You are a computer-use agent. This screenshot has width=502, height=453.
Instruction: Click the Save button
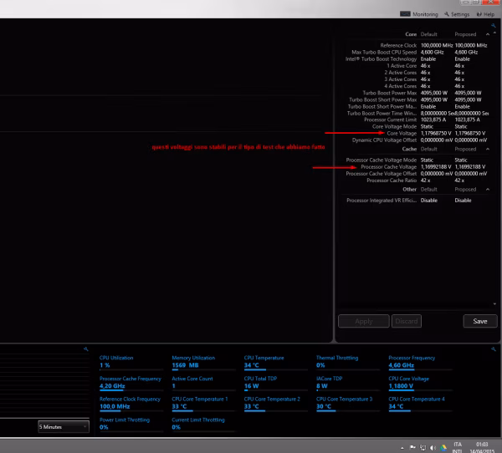point(480,321)
